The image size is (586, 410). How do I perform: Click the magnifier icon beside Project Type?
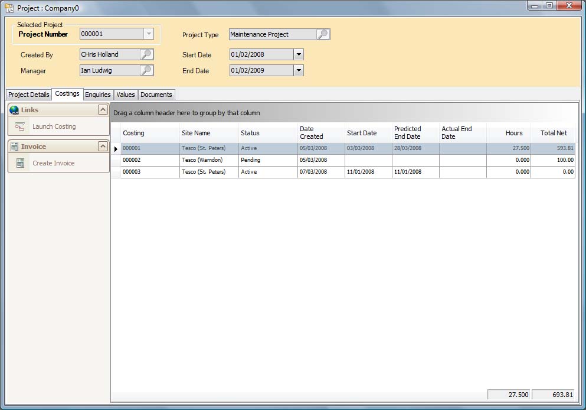(x=323, y=34)
